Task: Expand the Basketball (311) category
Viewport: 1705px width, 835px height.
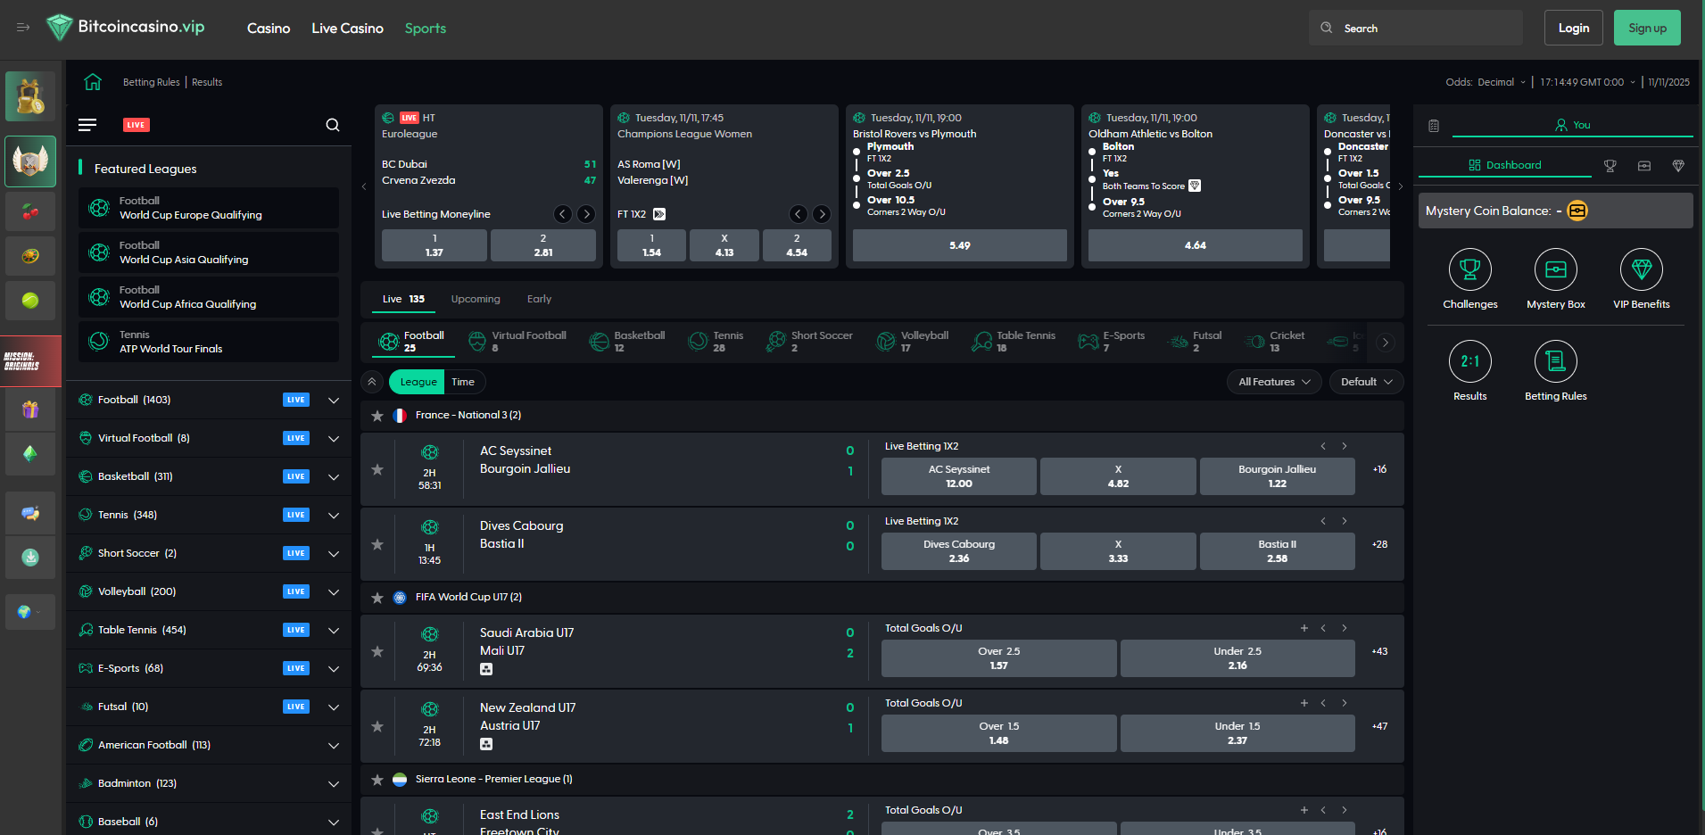Action: 334,476
